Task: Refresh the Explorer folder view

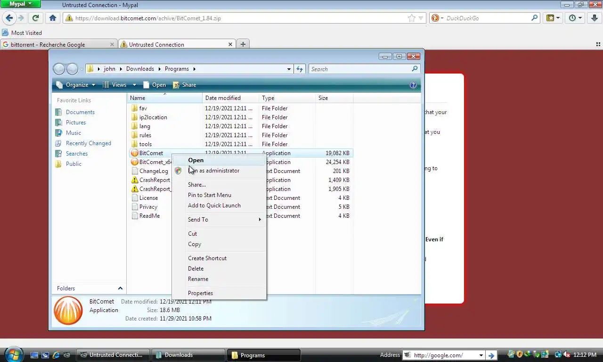Action: point(300,69)
